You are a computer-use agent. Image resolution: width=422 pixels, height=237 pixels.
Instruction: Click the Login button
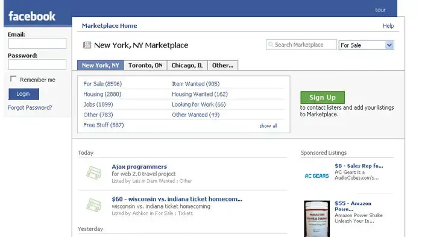pyautogui.click(x=24, y=93)
